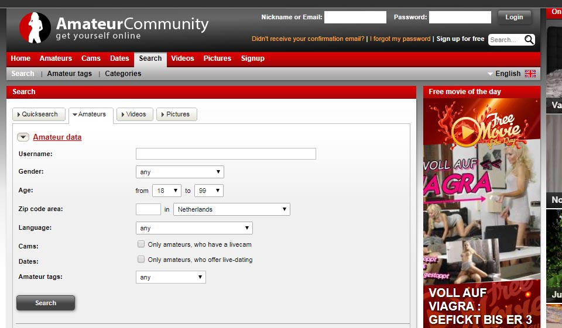This screenshot has width=562, height=328.
Task: Click the magnifier icon in header search
Action: (529, 40)
